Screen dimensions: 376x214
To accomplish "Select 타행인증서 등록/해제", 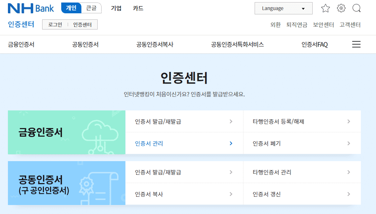I will 302,121.
